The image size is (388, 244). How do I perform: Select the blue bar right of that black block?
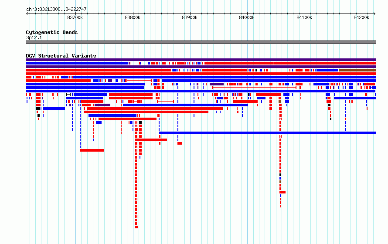[54, 108]
